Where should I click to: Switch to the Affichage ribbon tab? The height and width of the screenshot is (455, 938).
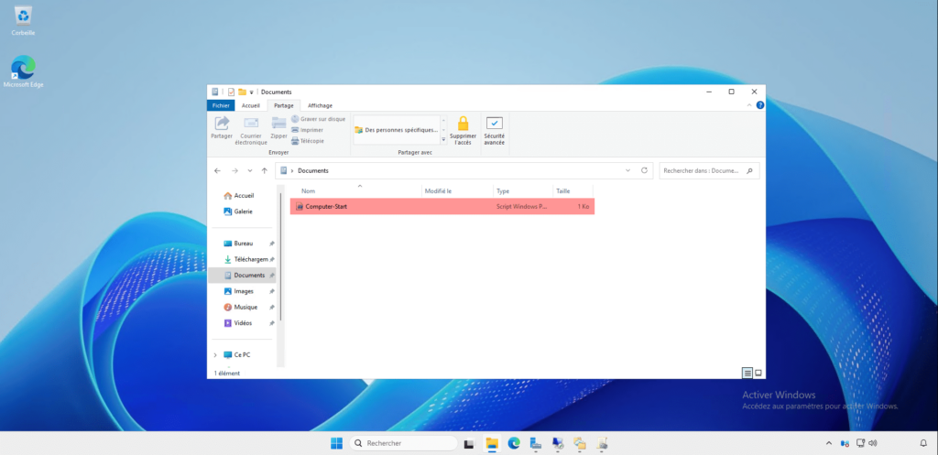320,105
